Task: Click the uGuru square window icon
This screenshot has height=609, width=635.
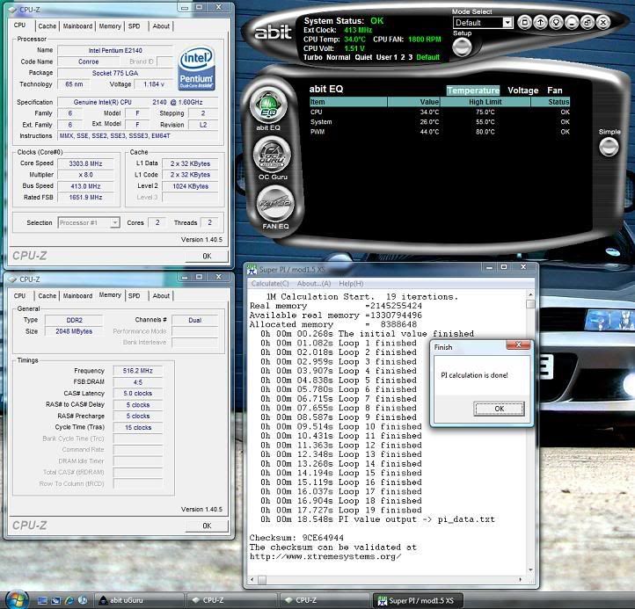Action: point(524,22)
